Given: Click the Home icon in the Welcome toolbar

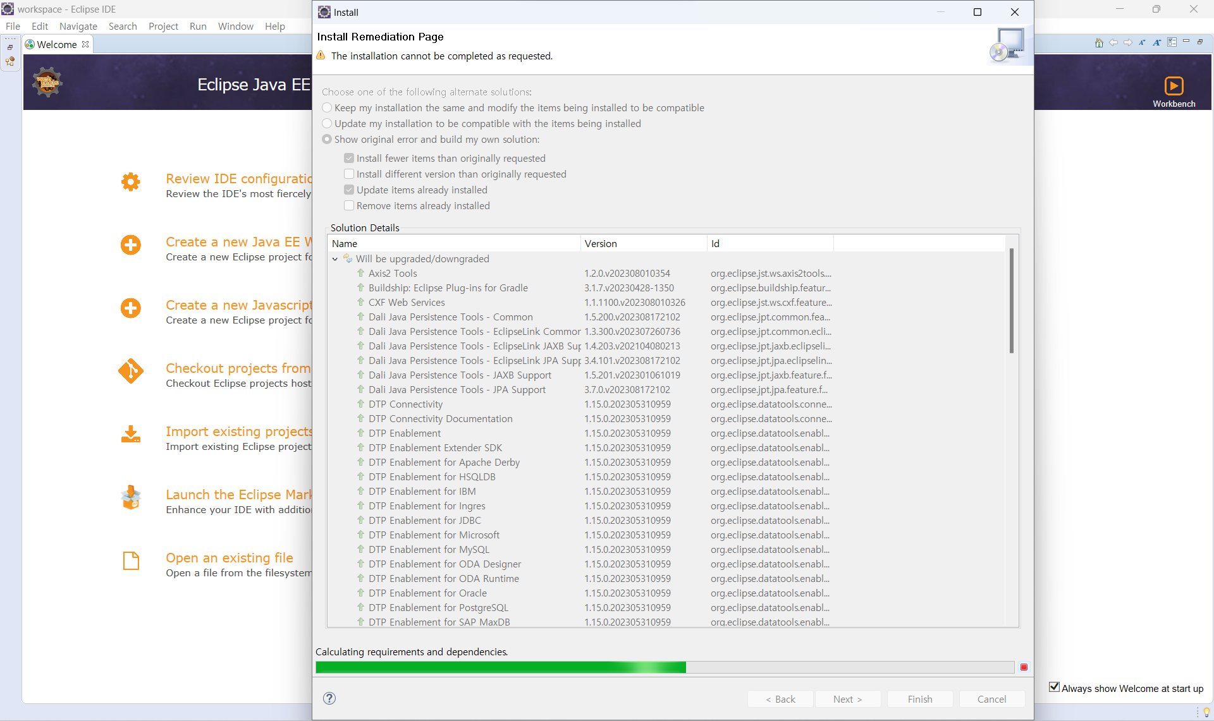Looking at the screenshot, I should (x=1099, y=42).
